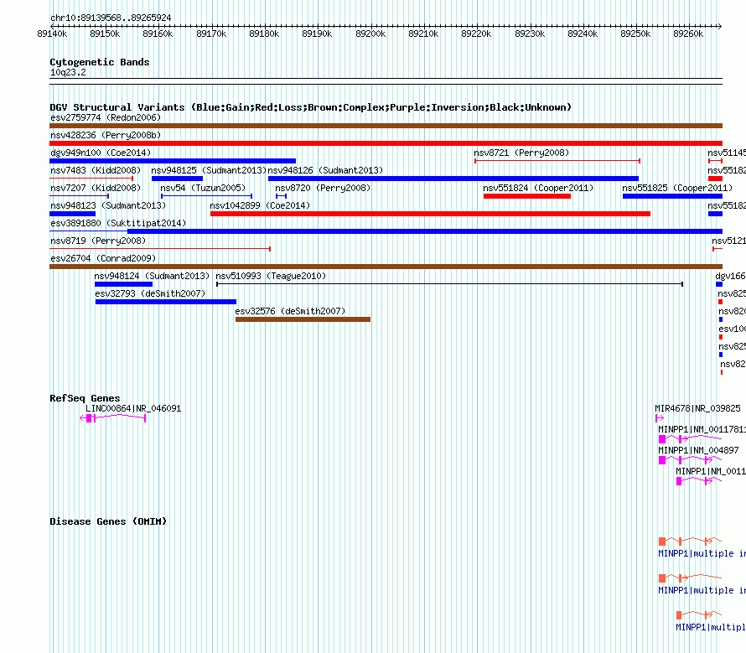Select the MINPP1 NM_004897 transcript glyph
The width and height of the screenshot is (746, 653).
point(690,459)
